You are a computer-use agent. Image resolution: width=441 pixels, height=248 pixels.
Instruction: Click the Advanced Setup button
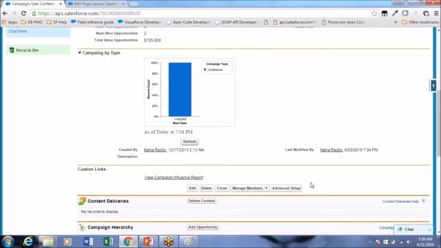(x=287, y=188)
